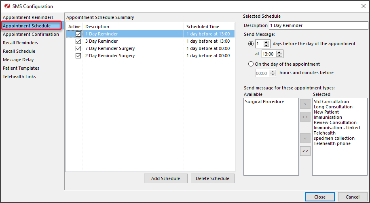Remove all types with double left arrow button
The height and width of the screenshot is (203, 370).
[305, 151]
